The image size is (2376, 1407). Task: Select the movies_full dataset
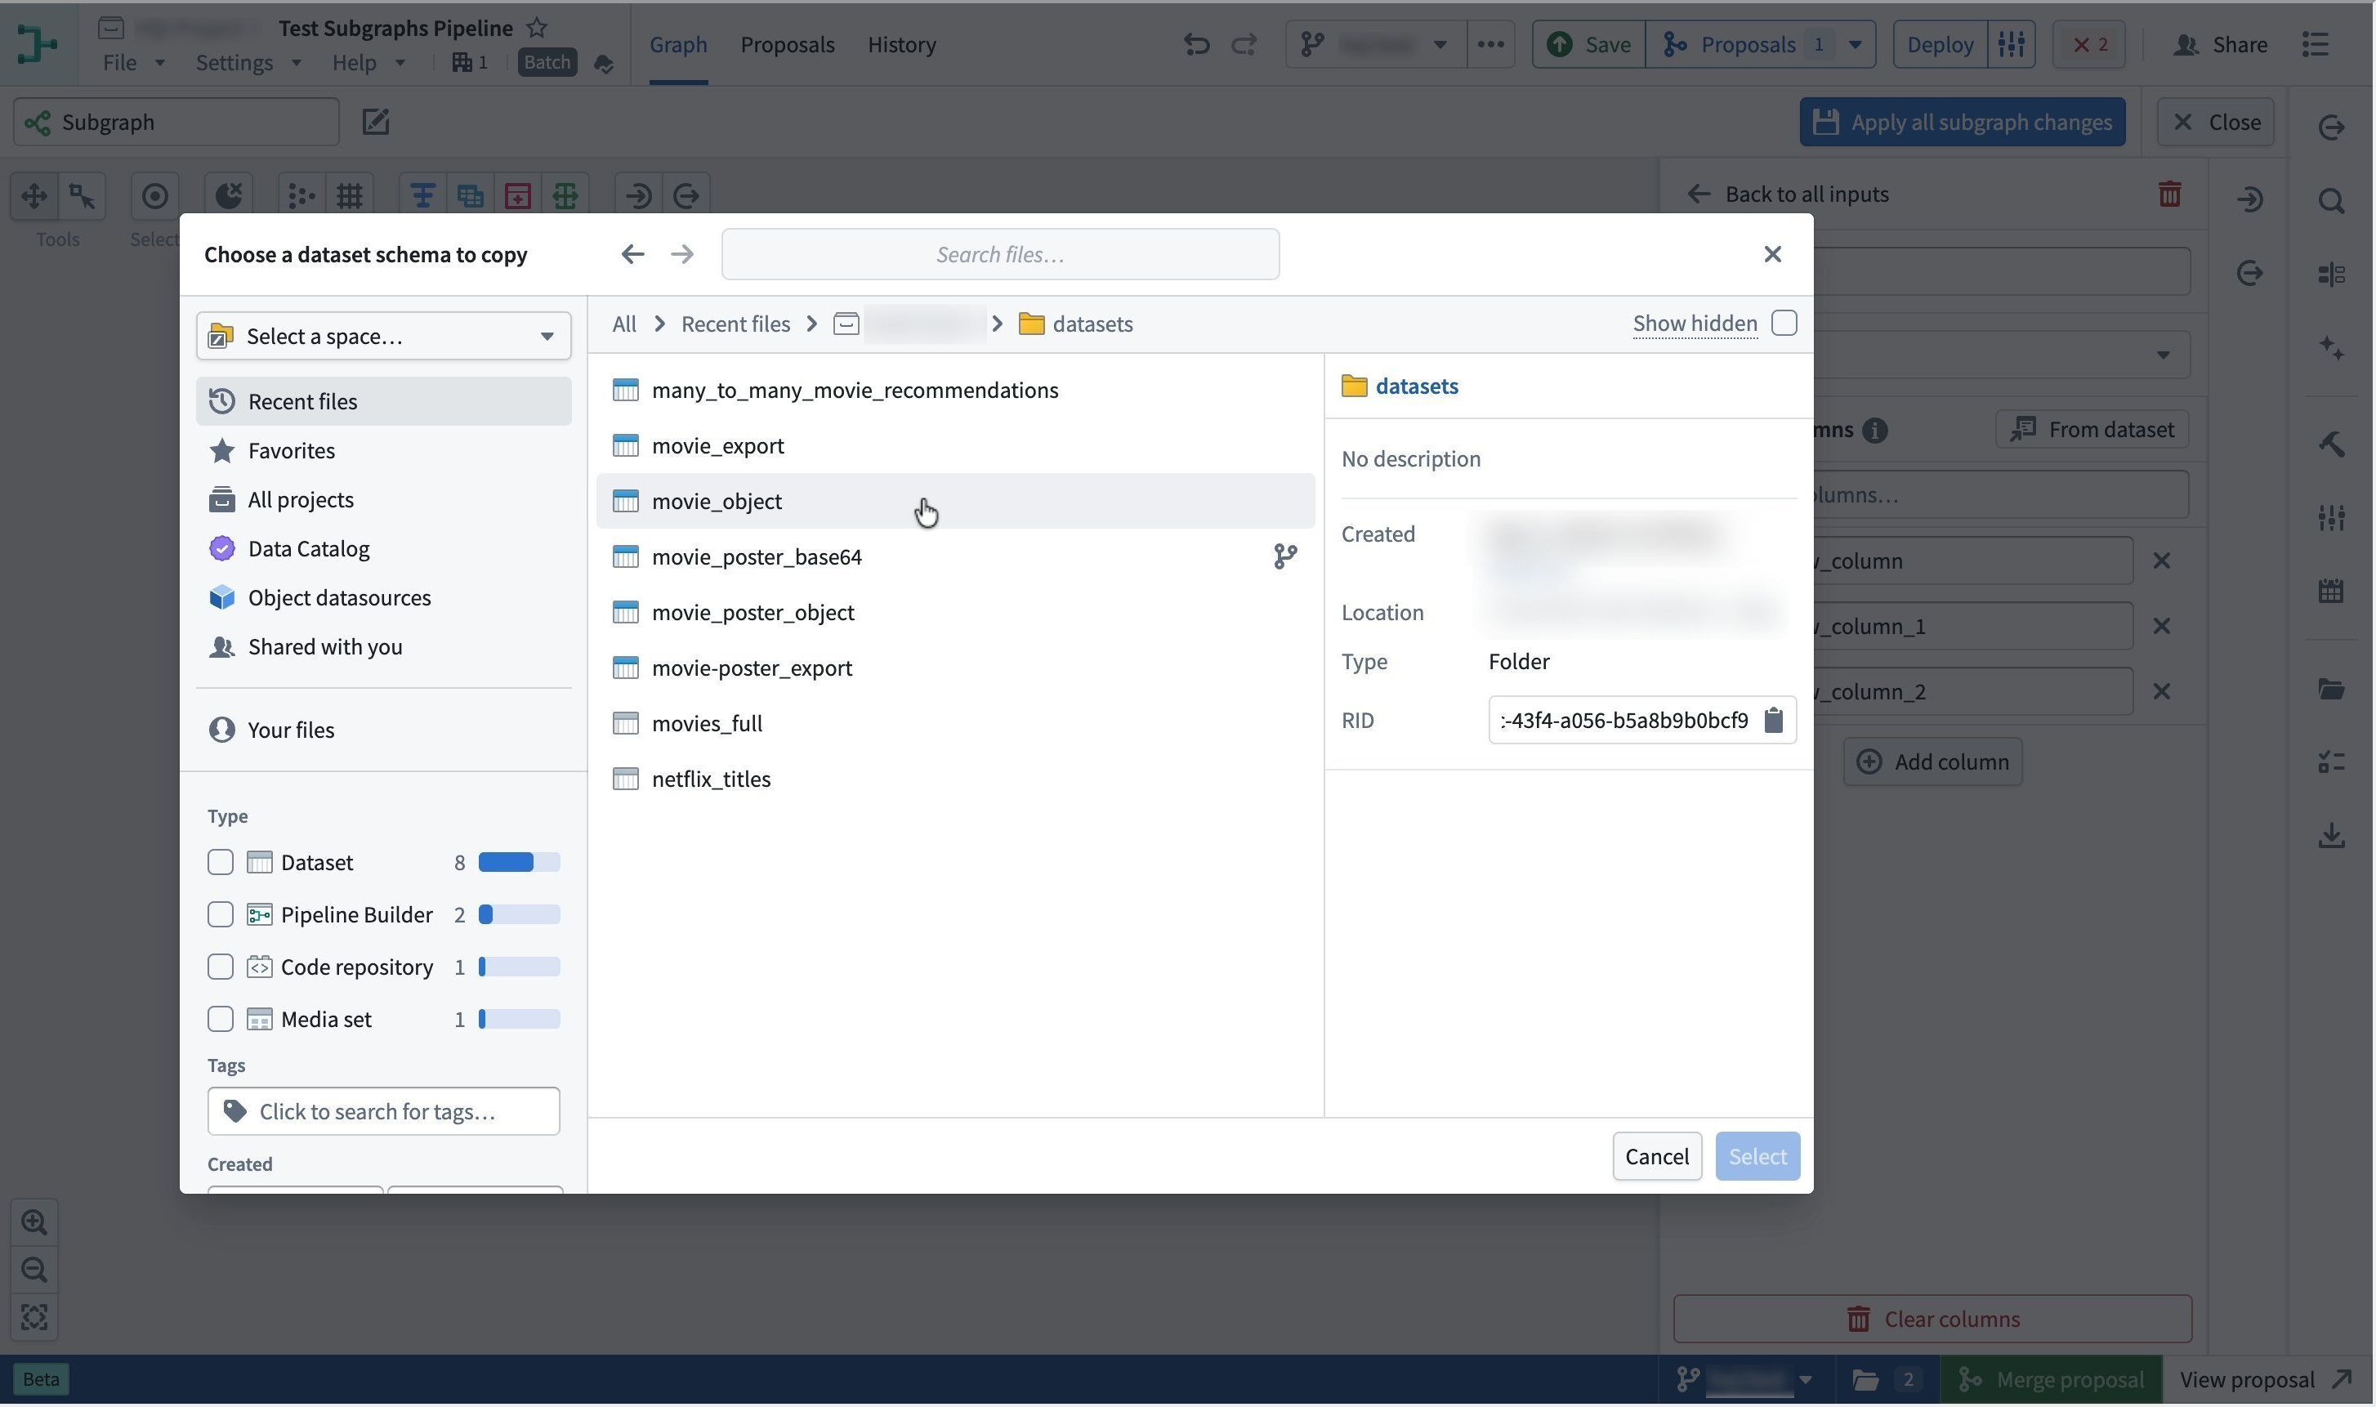click(955, 725)
